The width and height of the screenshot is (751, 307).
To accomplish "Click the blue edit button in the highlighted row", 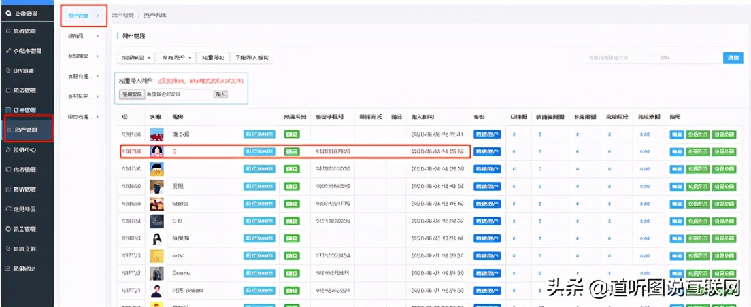I will (676, 151).
